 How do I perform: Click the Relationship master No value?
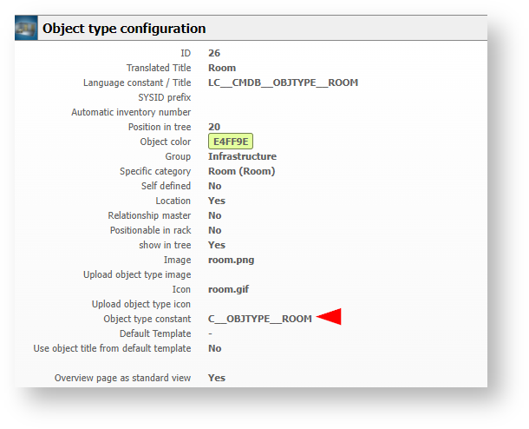tap(214, 215)
